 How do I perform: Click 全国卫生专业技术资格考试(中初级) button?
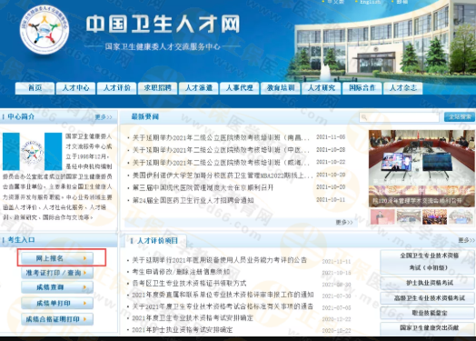point(428,262)
